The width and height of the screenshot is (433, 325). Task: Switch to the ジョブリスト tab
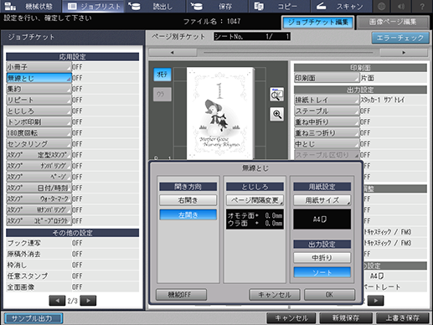(94, 6)
